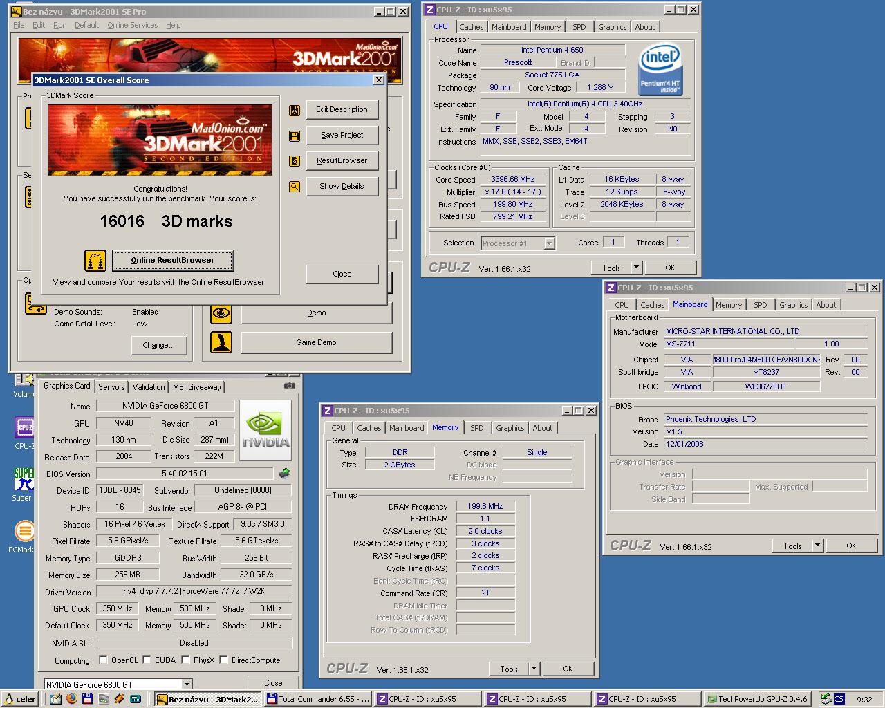885x708 pixels.
Task: Click the Online ResultBrowser trees icon
Action: click(95, 261)
